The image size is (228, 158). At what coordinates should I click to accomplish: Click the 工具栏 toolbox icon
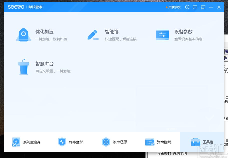[x=195, y=142]
